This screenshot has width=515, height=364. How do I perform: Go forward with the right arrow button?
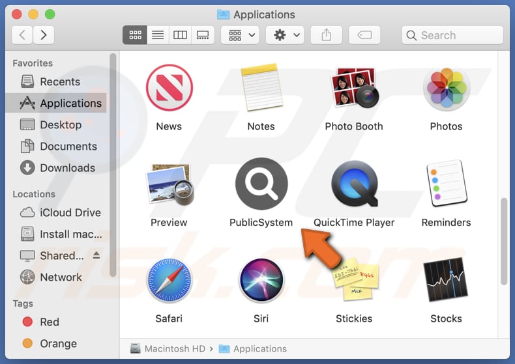[x=44, y=35]
